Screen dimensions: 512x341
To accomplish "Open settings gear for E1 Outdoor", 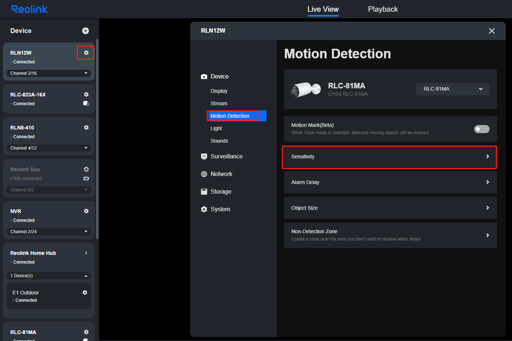I will [85, 293].
